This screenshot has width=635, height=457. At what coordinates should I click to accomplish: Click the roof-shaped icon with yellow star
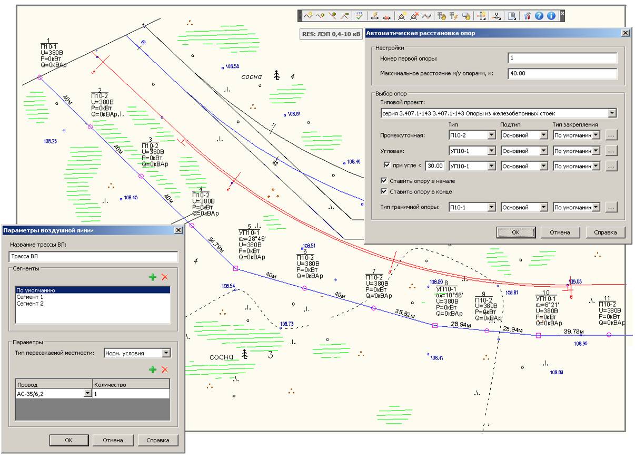(x=402, y=16)
